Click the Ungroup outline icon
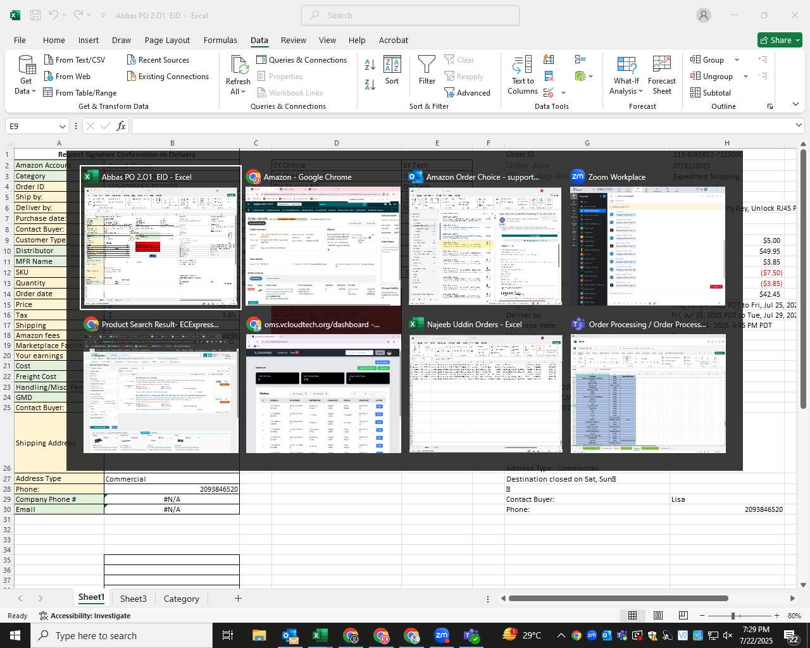The height and width of the screenshot is (648, 810). 695,76
